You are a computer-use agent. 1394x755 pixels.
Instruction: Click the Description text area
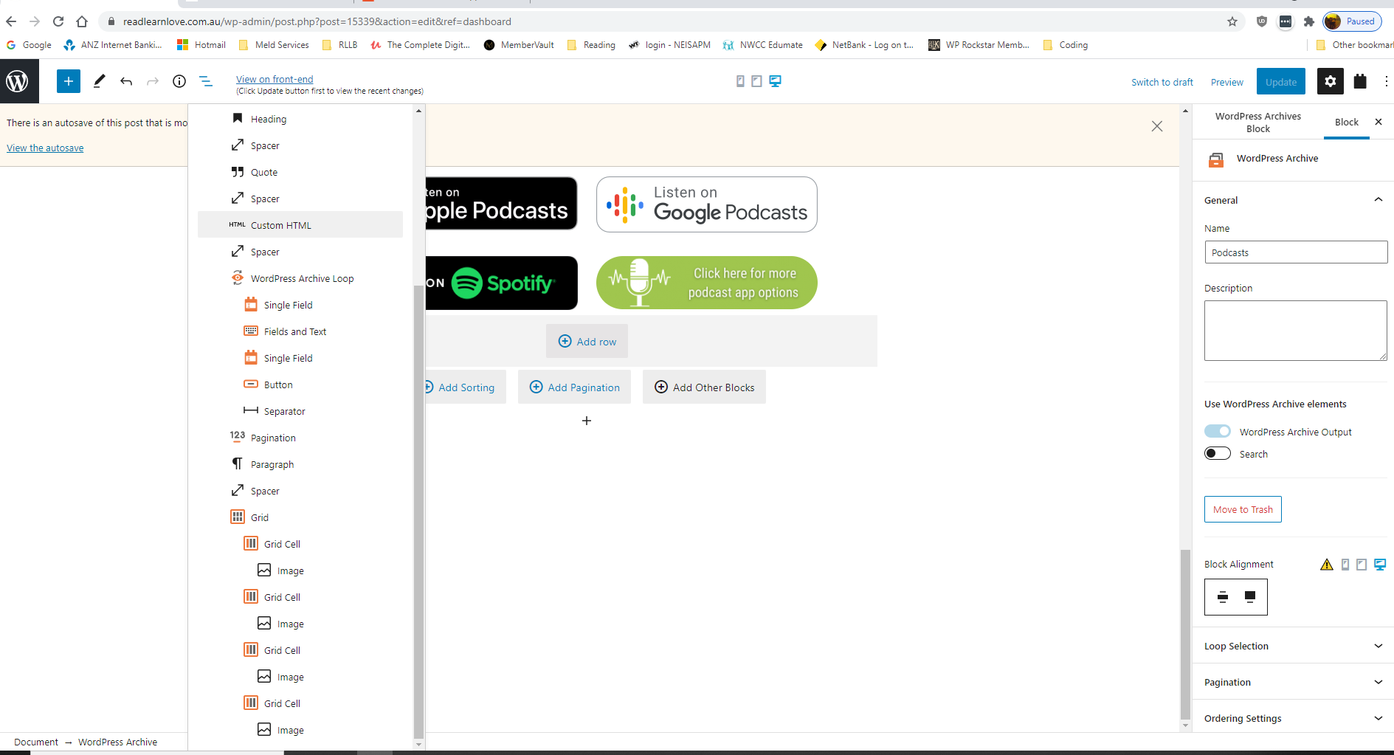pyautogui.click(x=1296, y=331)
